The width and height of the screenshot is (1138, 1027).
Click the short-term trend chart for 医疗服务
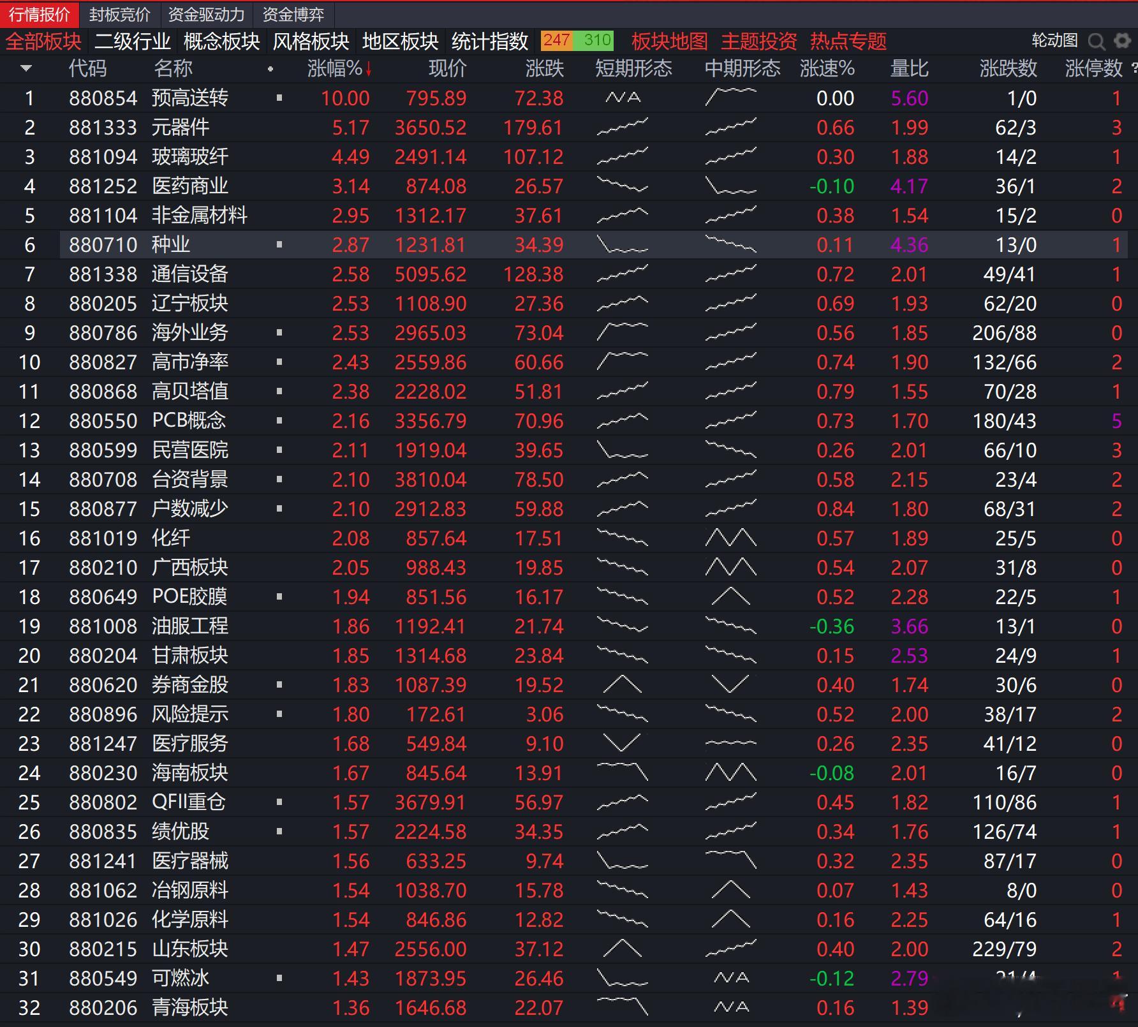point(622,743)
